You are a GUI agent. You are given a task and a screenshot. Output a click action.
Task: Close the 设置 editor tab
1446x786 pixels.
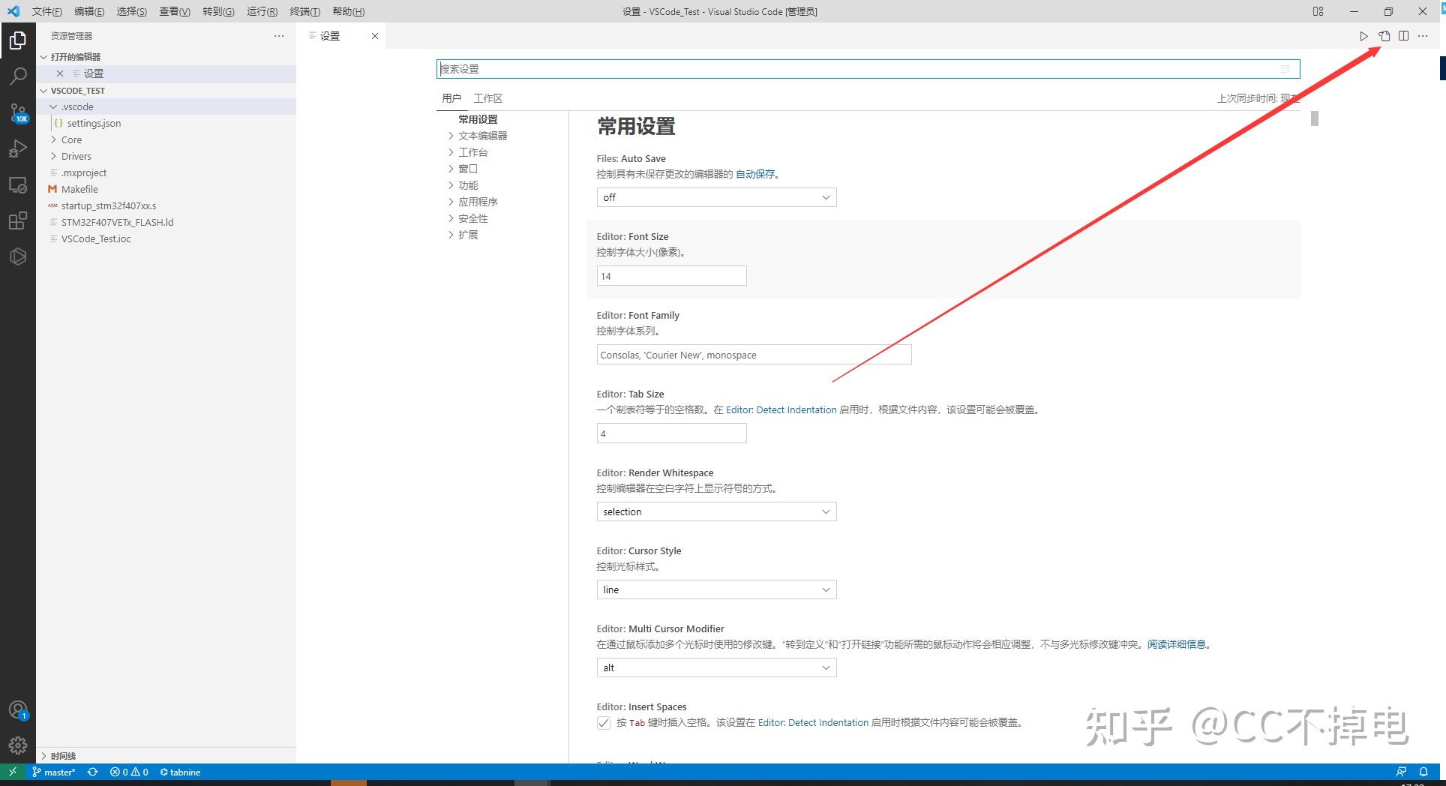pyautogui.click(x=375, y=36)
